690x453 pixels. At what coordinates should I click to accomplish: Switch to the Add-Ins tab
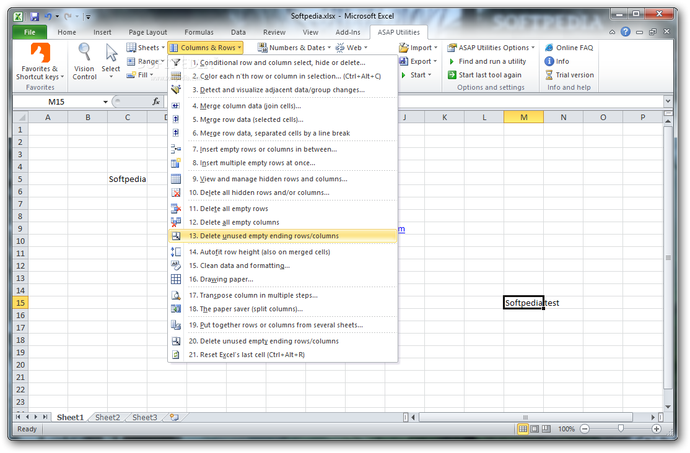coord(347,32)
